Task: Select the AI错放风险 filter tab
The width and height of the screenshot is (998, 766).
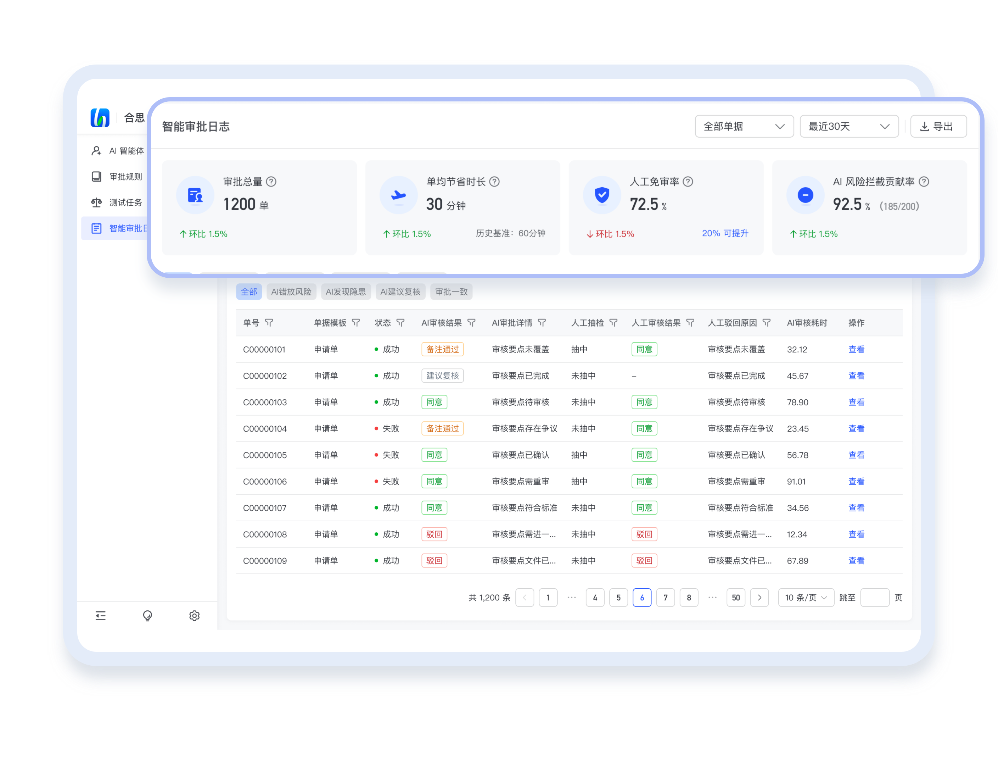Action: 291,292
